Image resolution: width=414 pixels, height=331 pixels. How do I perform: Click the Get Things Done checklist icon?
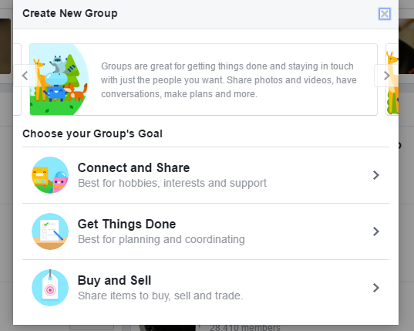(50, 231)
